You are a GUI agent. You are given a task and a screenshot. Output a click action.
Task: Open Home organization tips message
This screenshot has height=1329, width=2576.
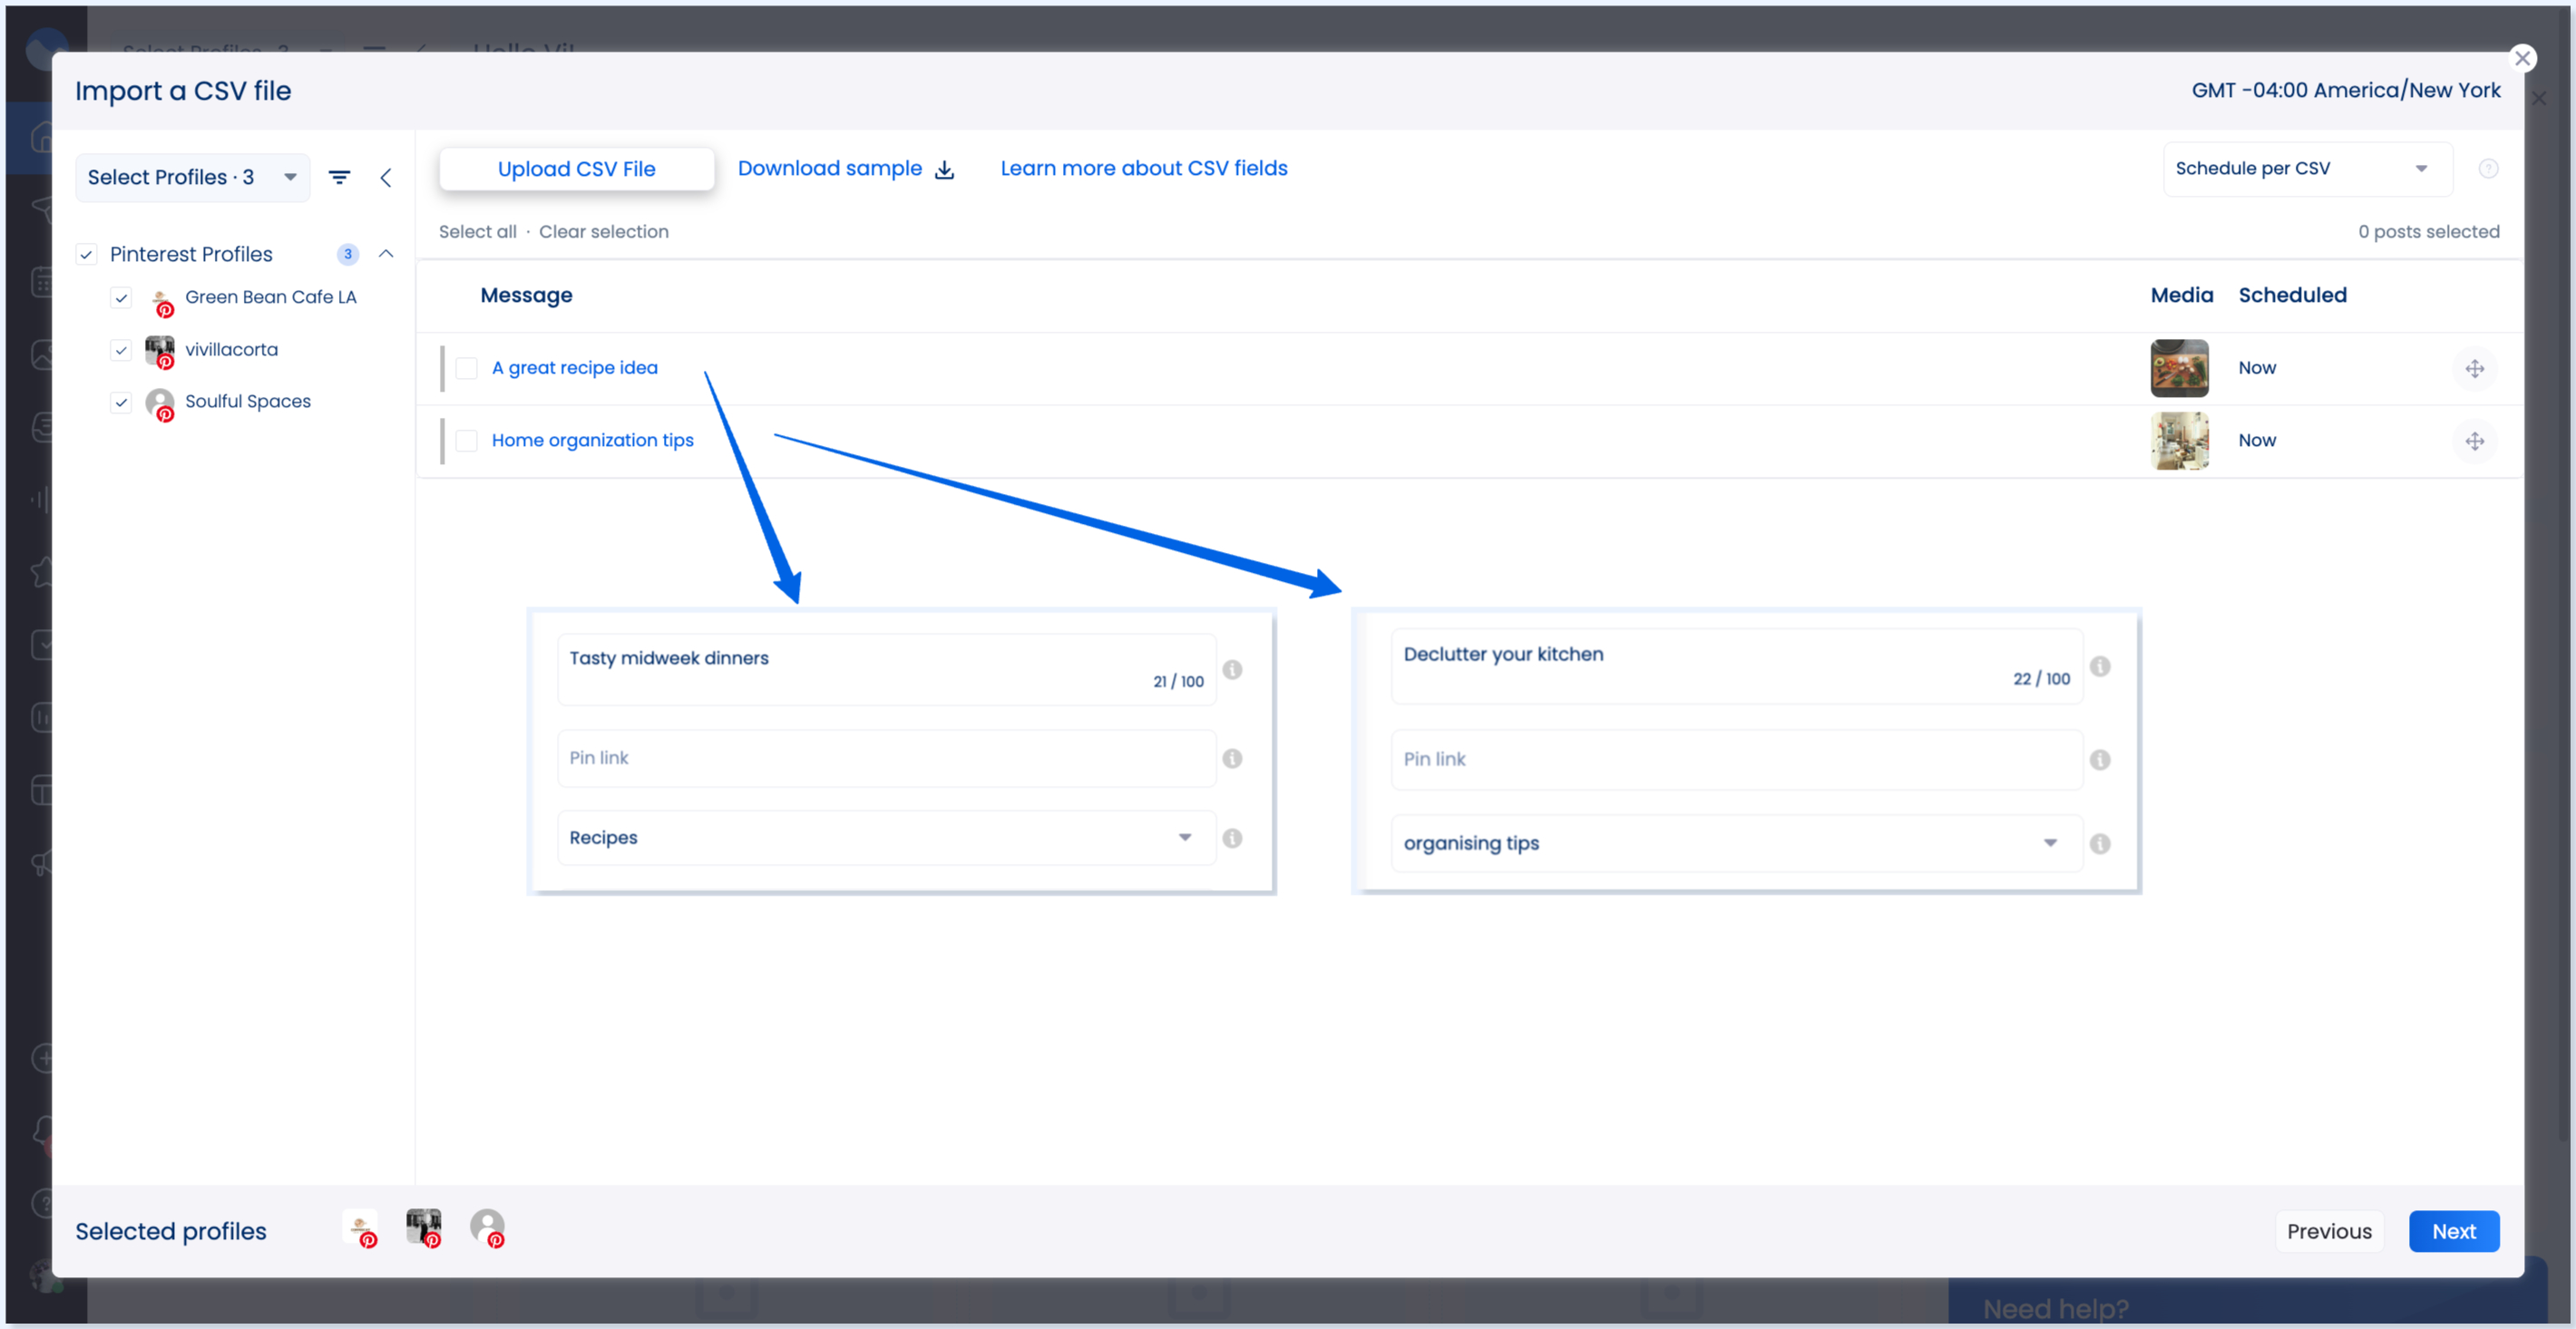593,441
